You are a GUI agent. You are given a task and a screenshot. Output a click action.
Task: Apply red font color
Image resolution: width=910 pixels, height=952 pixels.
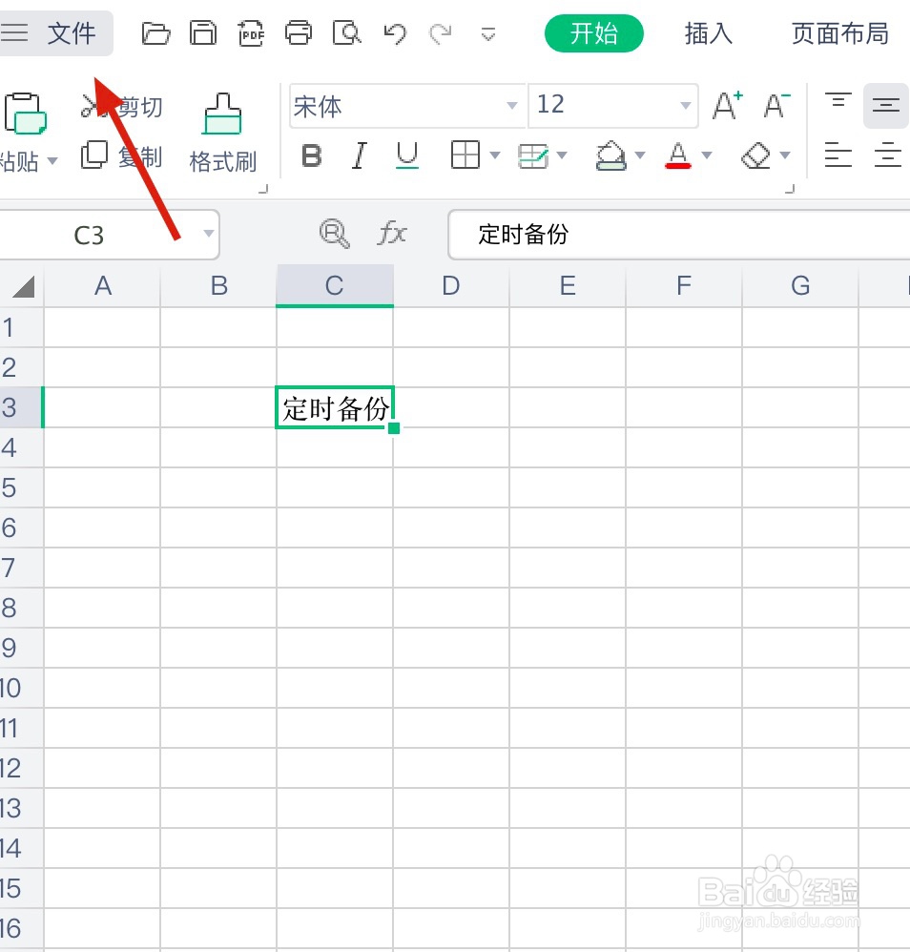(678, 155)
